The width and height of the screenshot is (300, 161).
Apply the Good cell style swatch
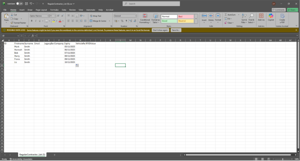point(169,21)
